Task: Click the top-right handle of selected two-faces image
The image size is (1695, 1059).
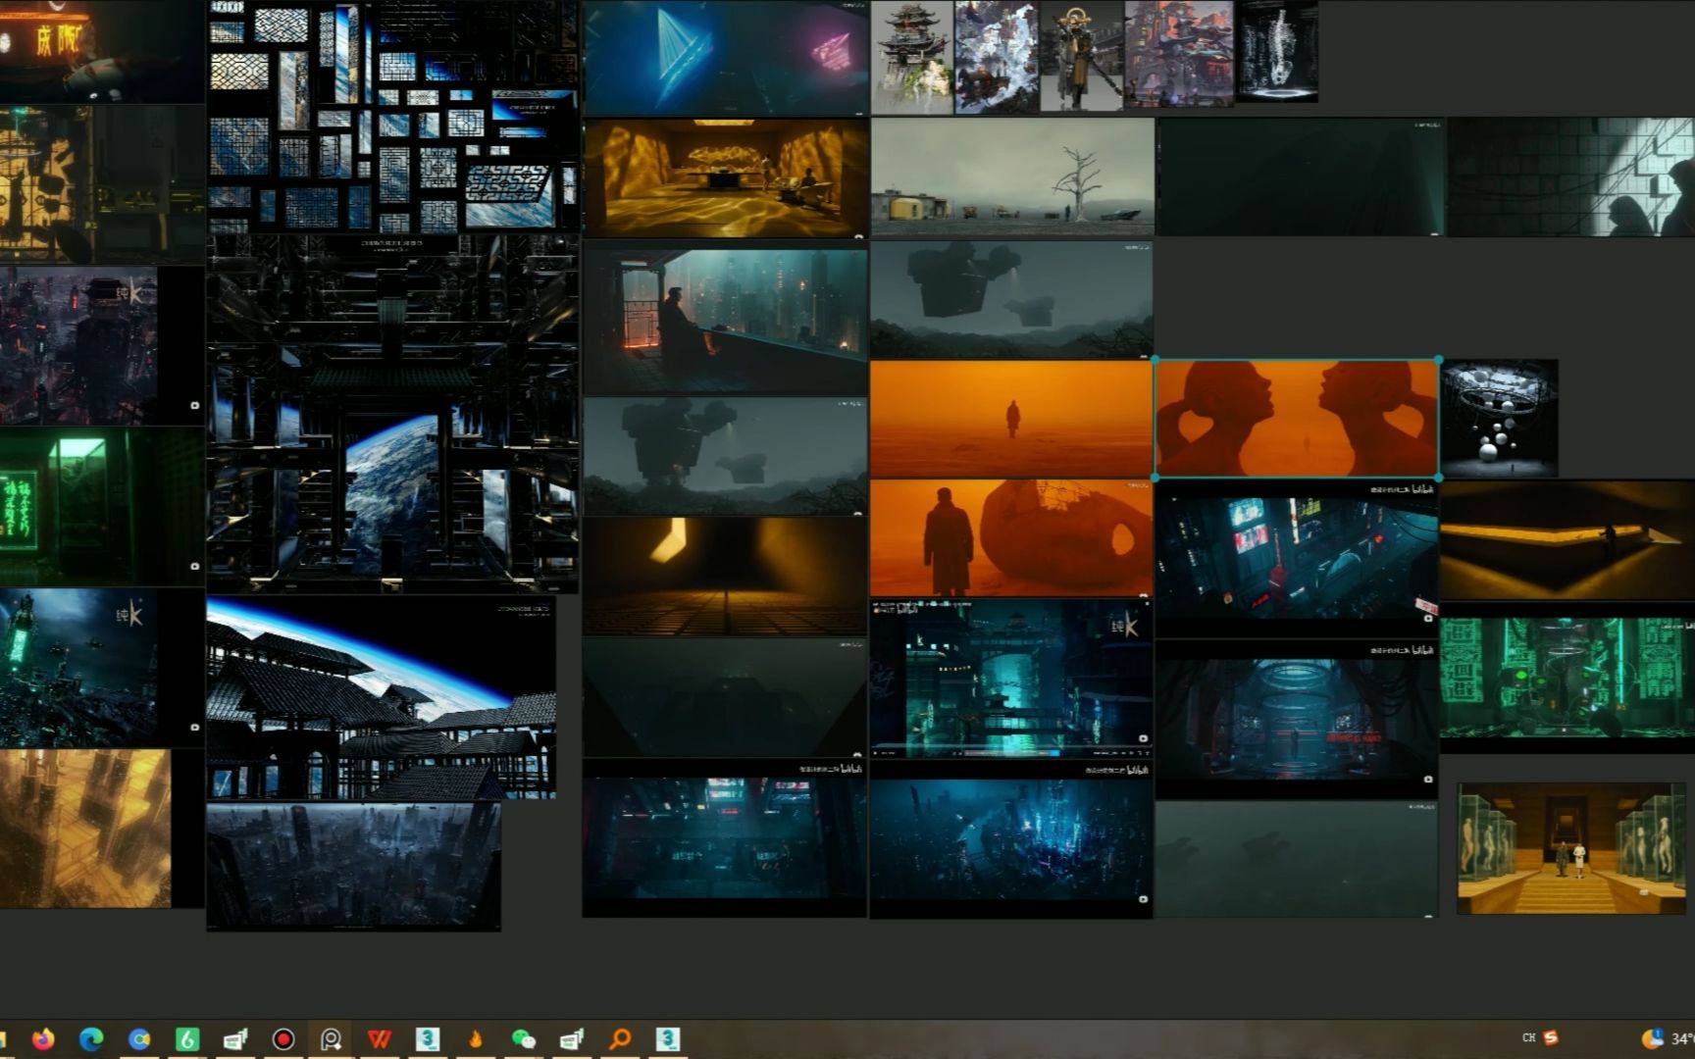Action: pos(1438,361)
